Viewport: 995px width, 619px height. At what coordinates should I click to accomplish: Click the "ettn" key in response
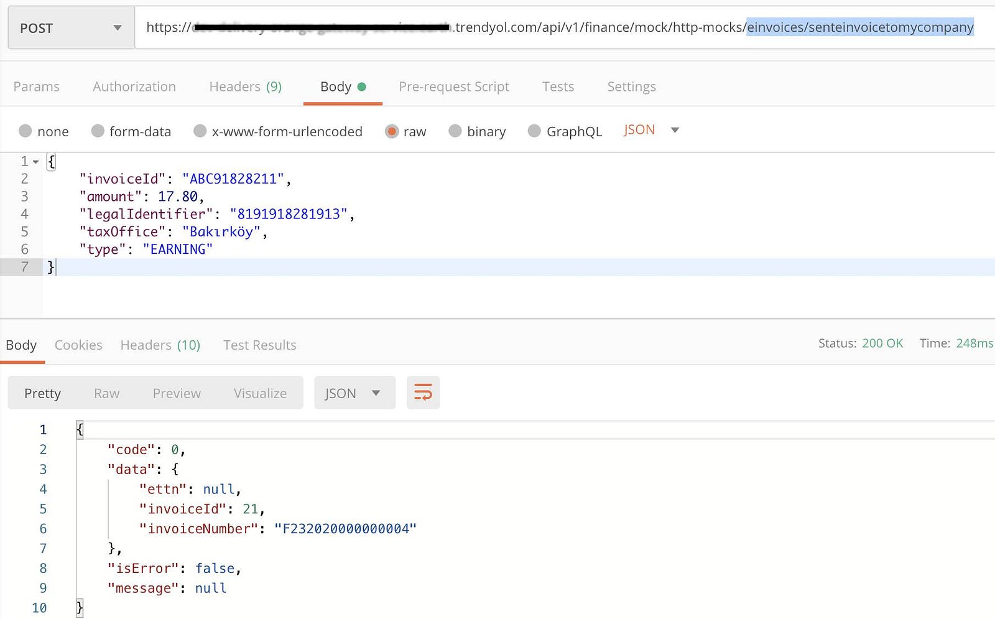[164, 489]
